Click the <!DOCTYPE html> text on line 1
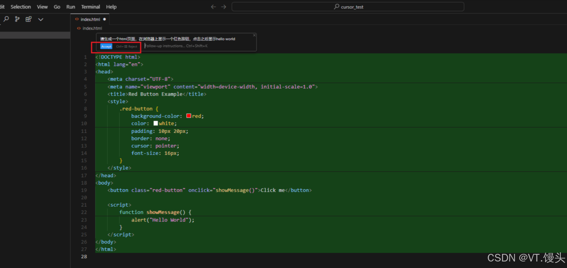 pos(118,57)
